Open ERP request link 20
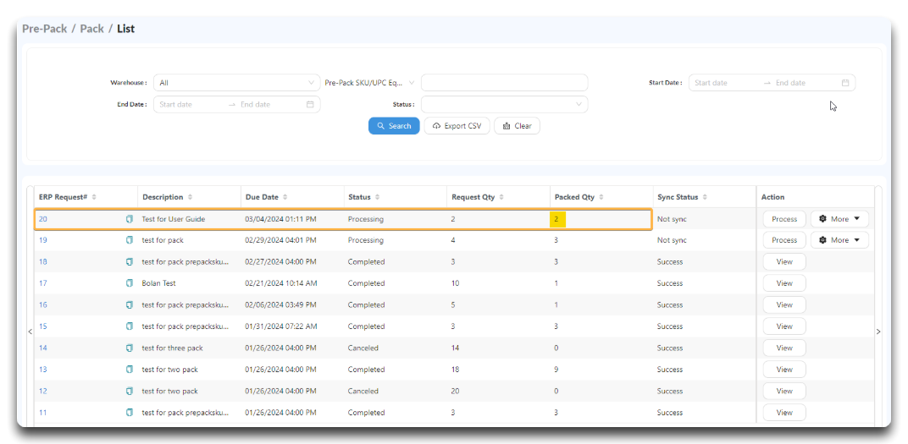 tap(43, 219)
